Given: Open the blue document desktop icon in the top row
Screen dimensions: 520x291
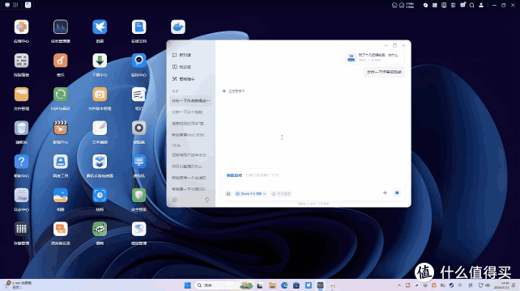Looking at the screenshot, I should [x=139, y=27].
